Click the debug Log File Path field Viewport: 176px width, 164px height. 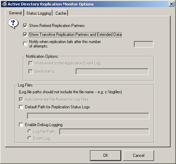click(104, 132)
